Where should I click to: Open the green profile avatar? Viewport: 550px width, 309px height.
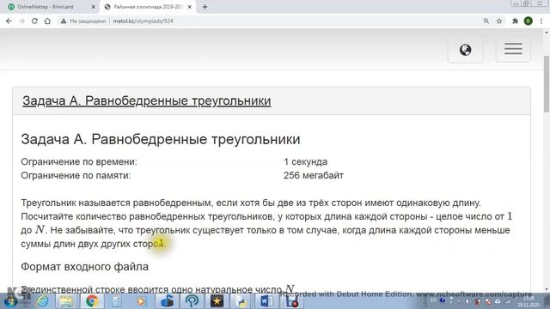pos(529,21)
